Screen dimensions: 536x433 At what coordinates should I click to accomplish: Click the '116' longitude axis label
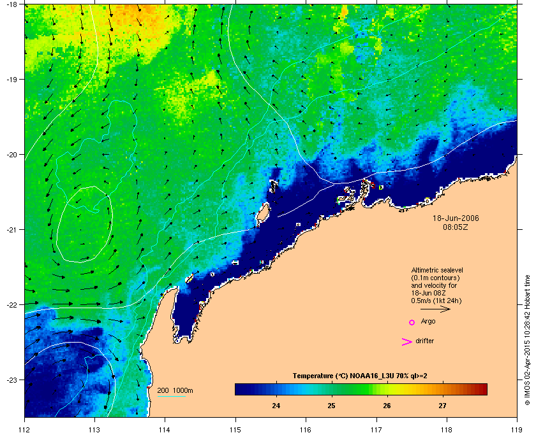[306, 429]
